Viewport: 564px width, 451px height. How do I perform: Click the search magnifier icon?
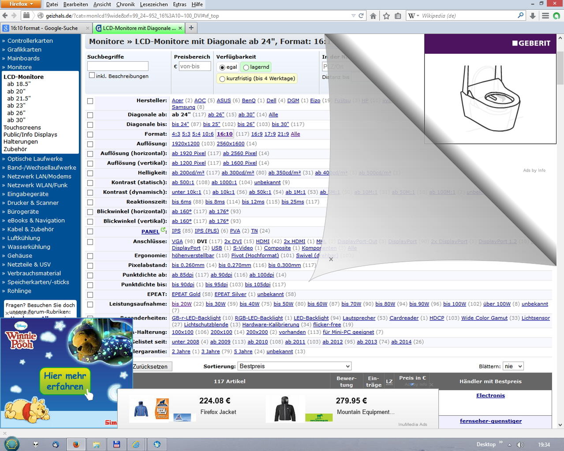pos(521,15)
